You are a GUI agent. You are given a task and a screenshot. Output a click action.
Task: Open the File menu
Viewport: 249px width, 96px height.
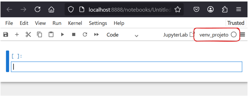[9, 23]
